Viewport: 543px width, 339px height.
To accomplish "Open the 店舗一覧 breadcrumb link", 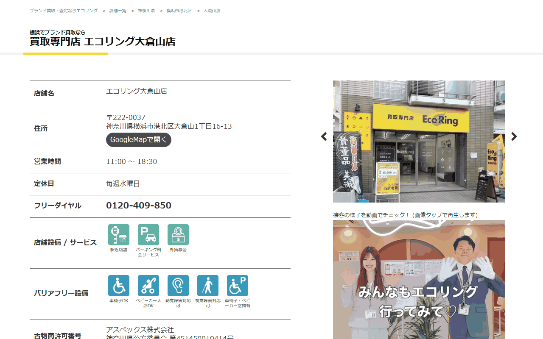I will pos(118,11).
